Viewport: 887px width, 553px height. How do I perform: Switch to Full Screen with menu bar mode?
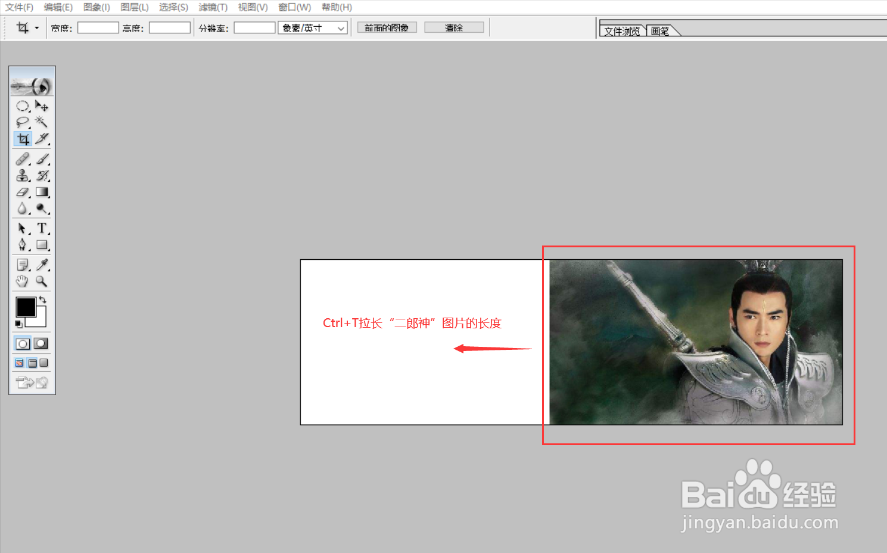33,363
